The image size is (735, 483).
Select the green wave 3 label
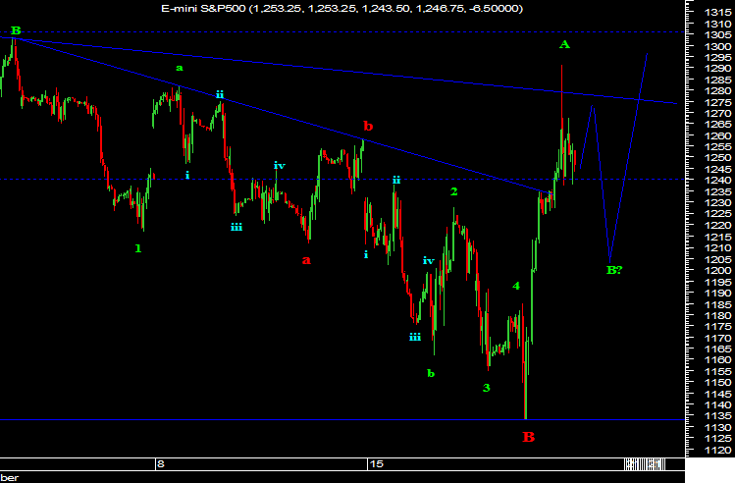click(486, 388)
